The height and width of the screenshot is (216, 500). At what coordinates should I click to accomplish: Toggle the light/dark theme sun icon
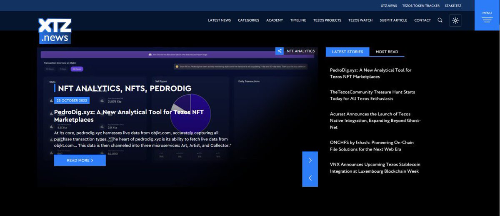point(455,20)
